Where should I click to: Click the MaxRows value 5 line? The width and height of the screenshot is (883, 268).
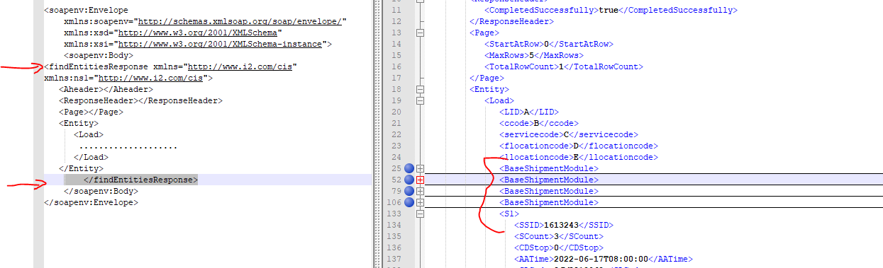[x=534, y=55]
